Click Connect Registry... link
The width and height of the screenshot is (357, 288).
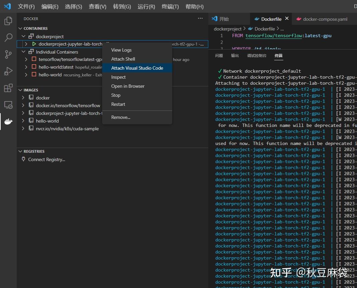(x=47, y=159)
